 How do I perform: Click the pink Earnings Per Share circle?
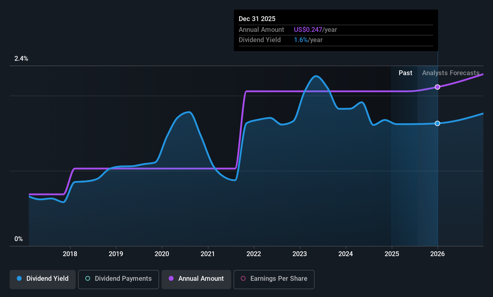(243, 279)
